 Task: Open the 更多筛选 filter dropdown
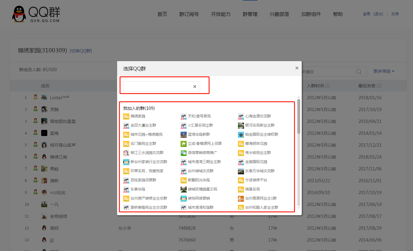[384, 71]
